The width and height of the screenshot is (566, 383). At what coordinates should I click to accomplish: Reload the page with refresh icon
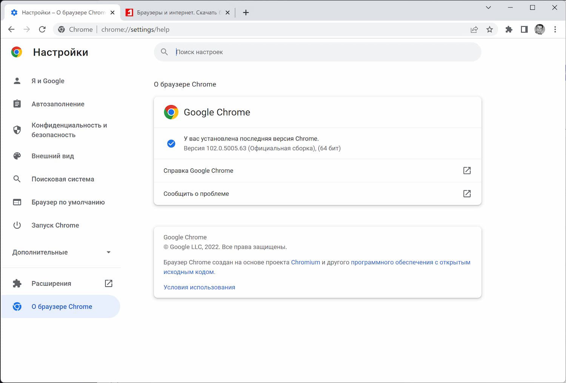point(42,29)
